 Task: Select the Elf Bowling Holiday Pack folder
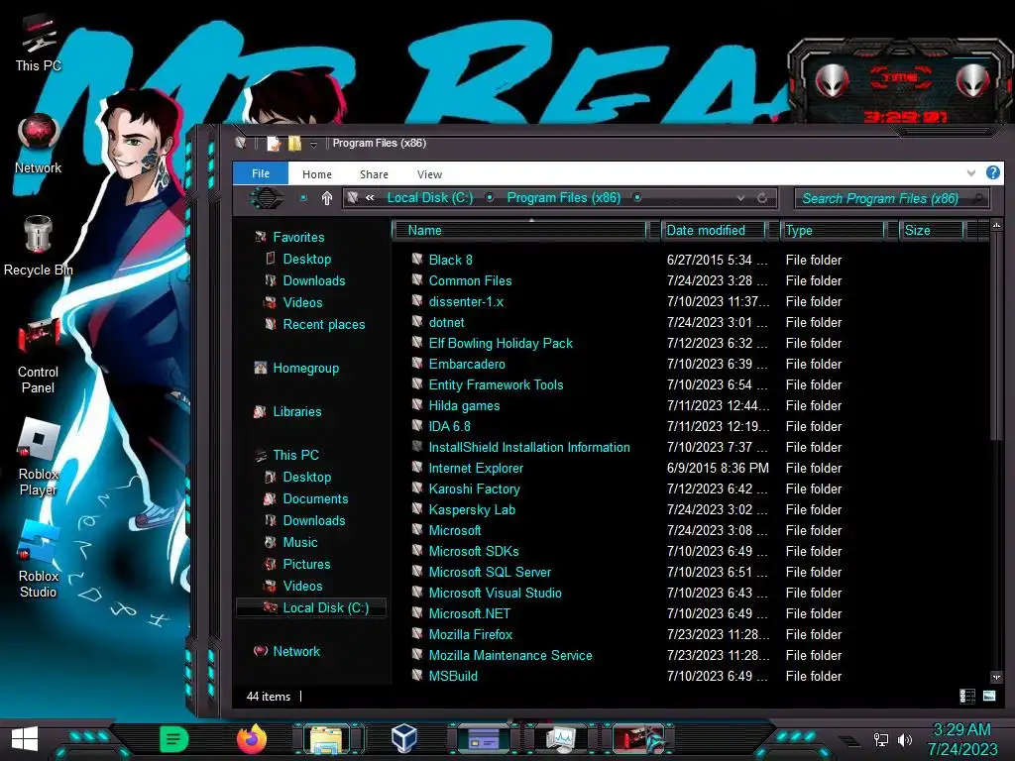tap(501, 343)
